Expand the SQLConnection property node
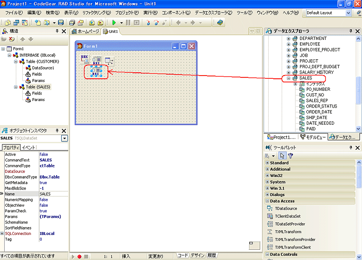The image size is (362, 260). pos(2,234)
